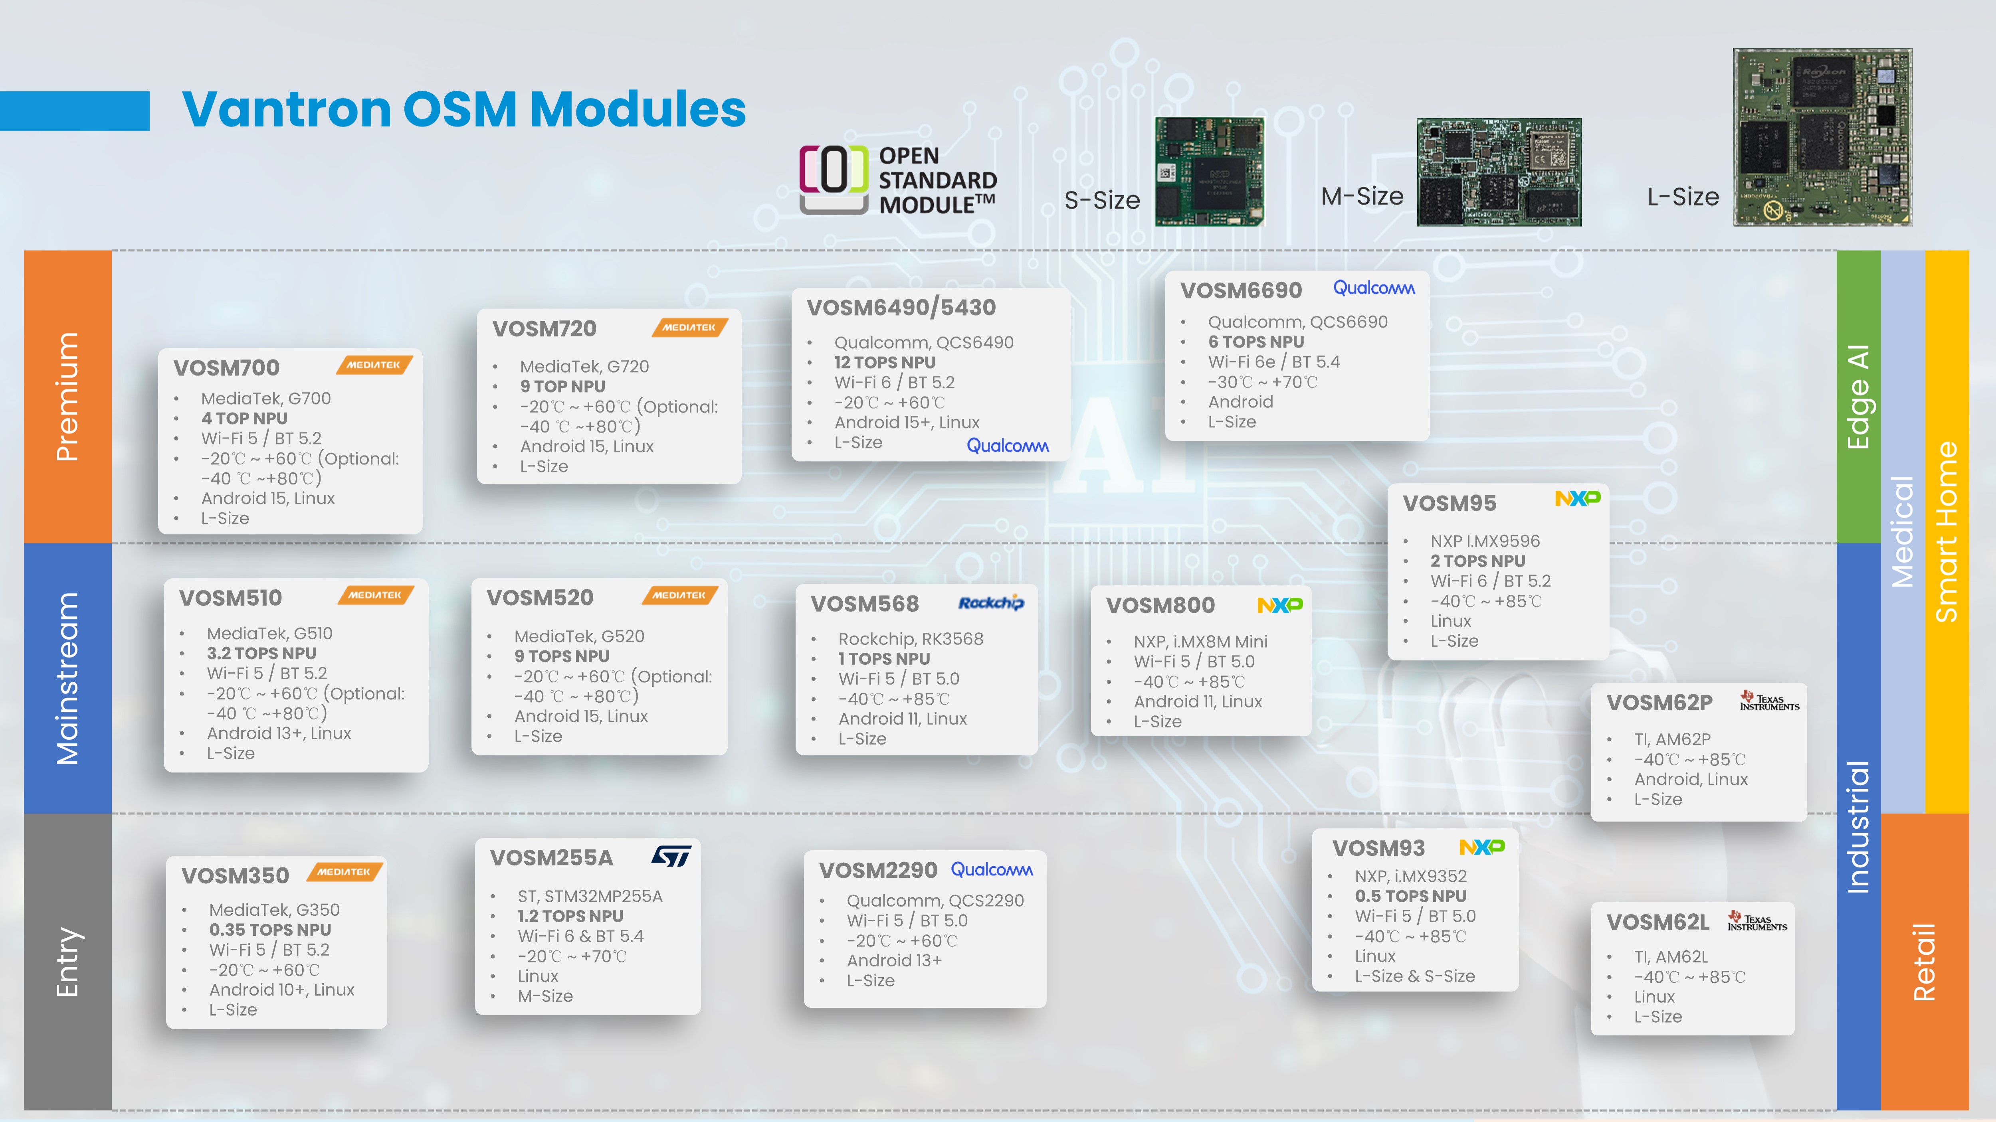
Task: Click the NXP I.MX9596 spec line
Action: pyautogui.click(x=1485, y=541)
